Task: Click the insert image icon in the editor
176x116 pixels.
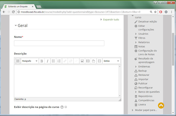Action: tap(82, 61)
